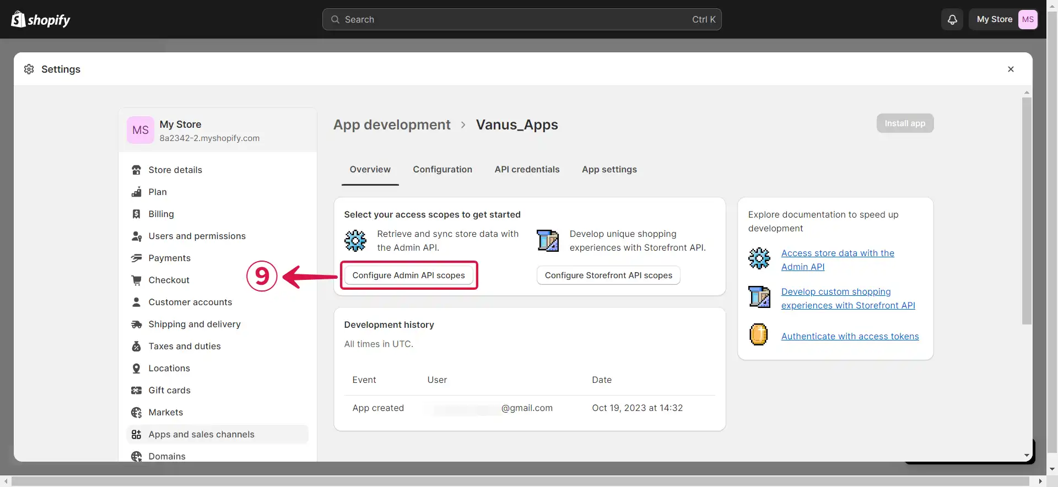Click the coin icon beside Authenticate link
This screenshot has width=1058, height=487.
pos(759,334)
